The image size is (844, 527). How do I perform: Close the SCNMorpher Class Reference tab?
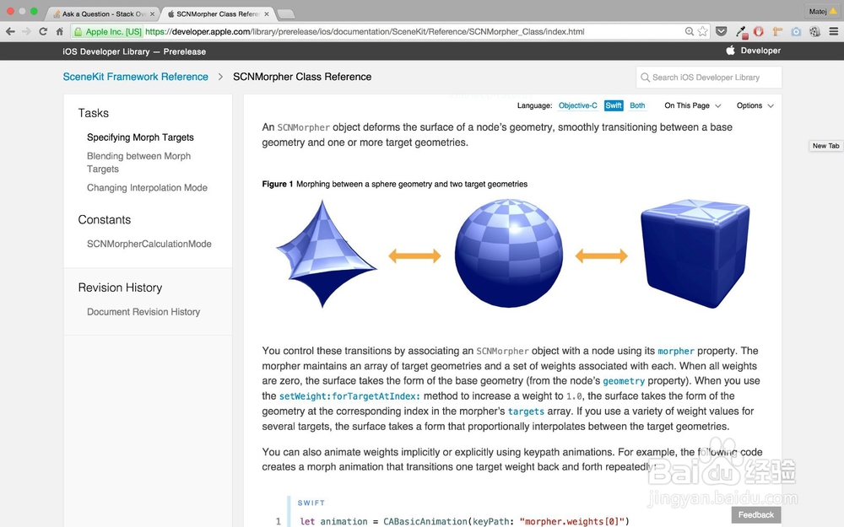pyautogui.click(x=267, y=14)
